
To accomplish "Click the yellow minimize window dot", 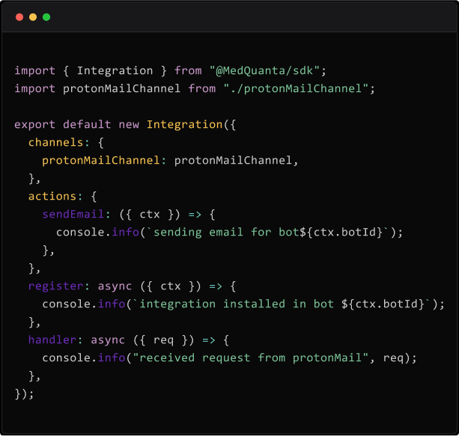I will [x=33, y=17].
